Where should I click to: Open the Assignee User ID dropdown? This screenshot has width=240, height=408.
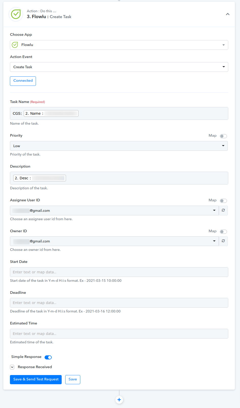[114, 211]
